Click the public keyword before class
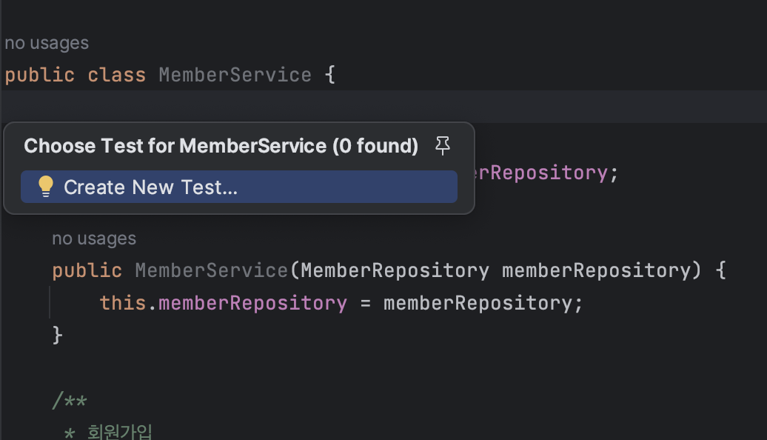The height and width of the screenshot is (440, 767). [40, 75]
